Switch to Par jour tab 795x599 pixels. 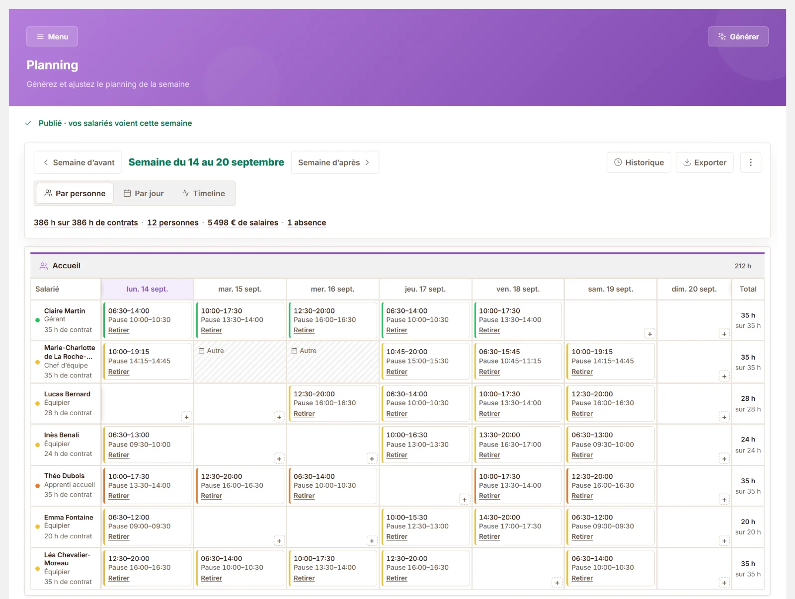[144, 193]
